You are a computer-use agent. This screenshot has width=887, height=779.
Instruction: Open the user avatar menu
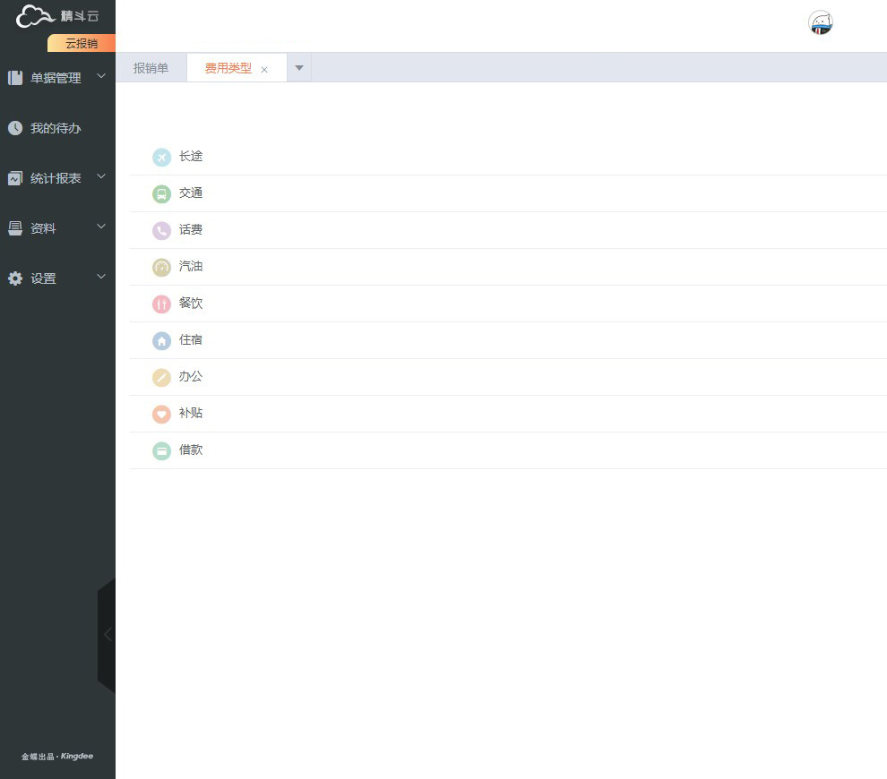(820, 23)
